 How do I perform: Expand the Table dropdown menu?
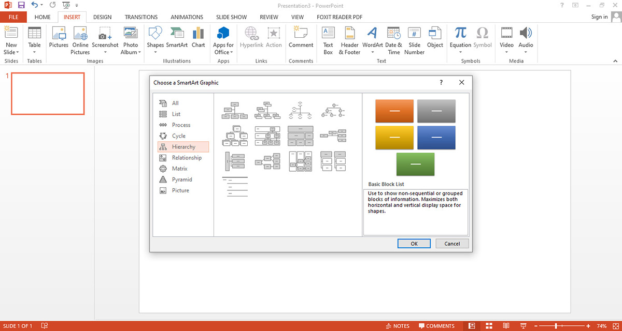click(x=34, y=52)
